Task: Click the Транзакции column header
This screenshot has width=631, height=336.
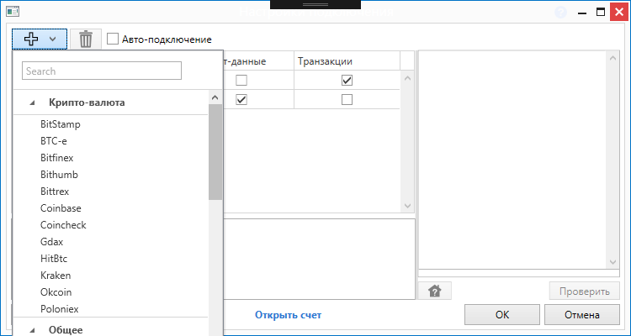Action: pos(347,61)
